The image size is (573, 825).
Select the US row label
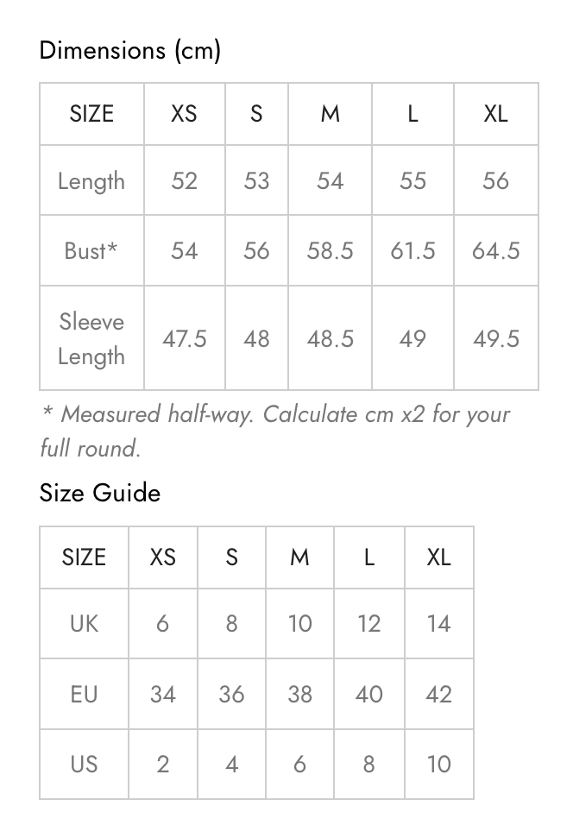[x=85, y=764]
